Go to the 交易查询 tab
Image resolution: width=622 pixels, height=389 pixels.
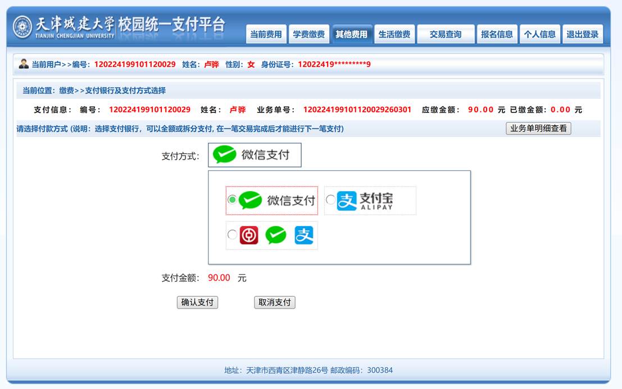(446, 34)
